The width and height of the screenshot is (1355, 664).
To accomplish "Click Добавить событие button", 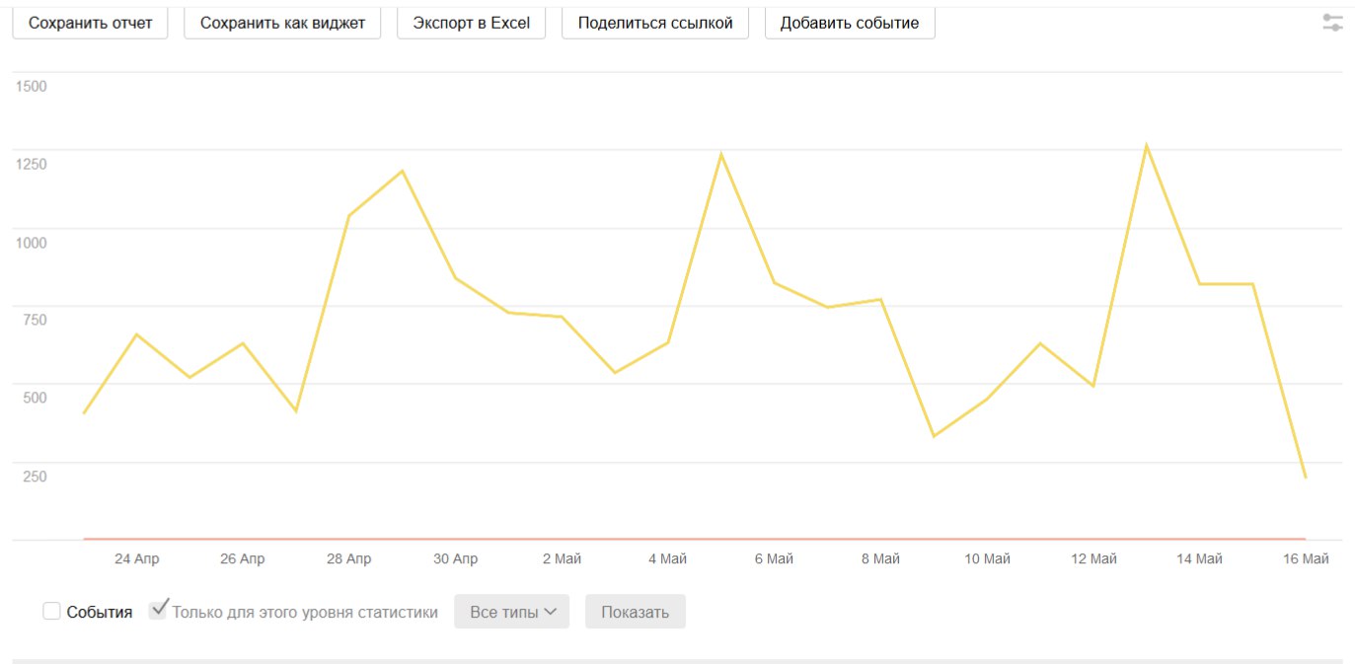I will click(x=850, y=23).
